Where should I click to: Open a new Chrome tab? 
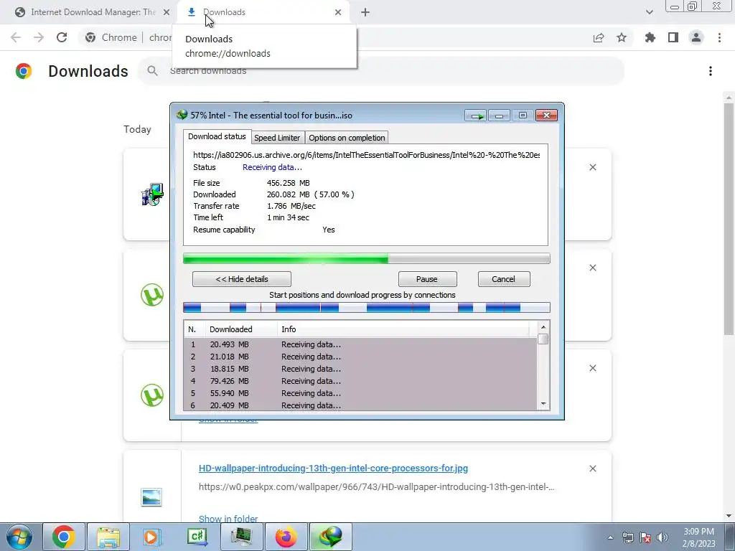[x=365, y=12]
